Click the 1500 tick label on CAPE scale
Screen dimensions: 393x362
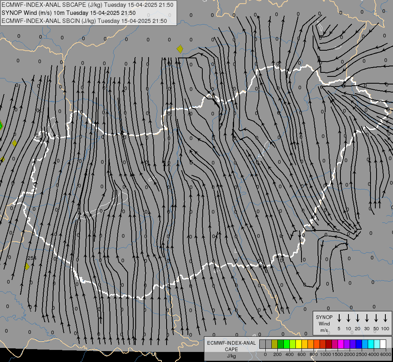coord(338,354)
